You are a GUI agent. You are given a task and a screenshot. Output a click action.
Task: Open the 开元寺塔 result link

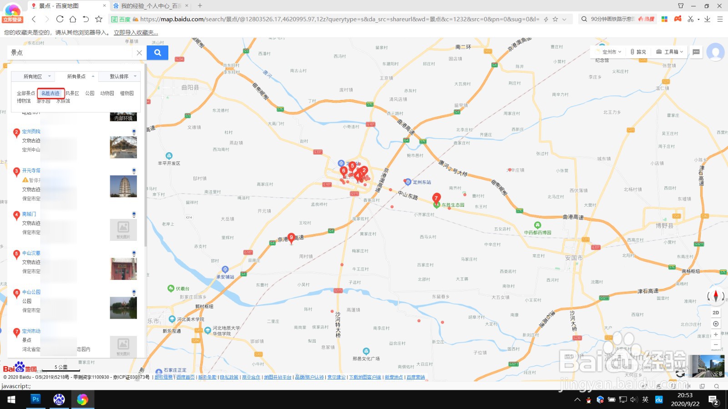point(31,171)
